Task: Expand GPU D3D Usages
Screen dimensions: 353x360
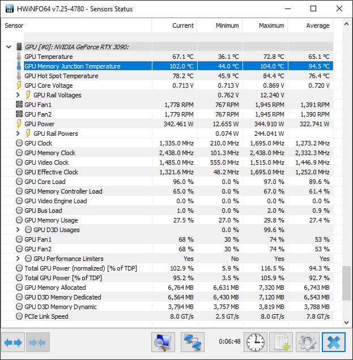Action: coord(18,230)
